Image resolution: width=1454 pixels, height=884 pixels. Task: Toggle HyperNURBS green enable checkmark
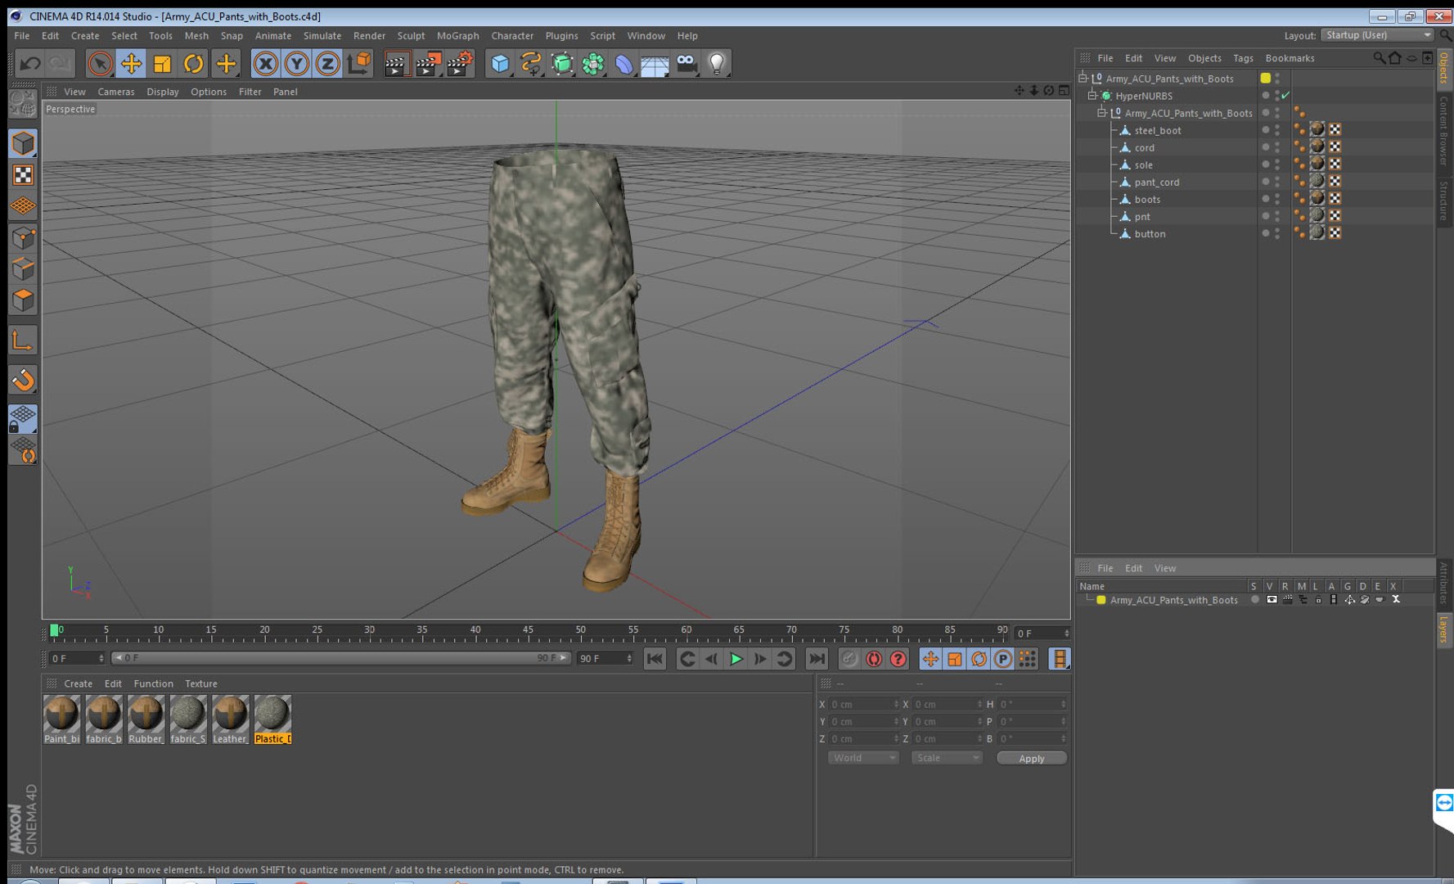click(x=1285, y=96)
